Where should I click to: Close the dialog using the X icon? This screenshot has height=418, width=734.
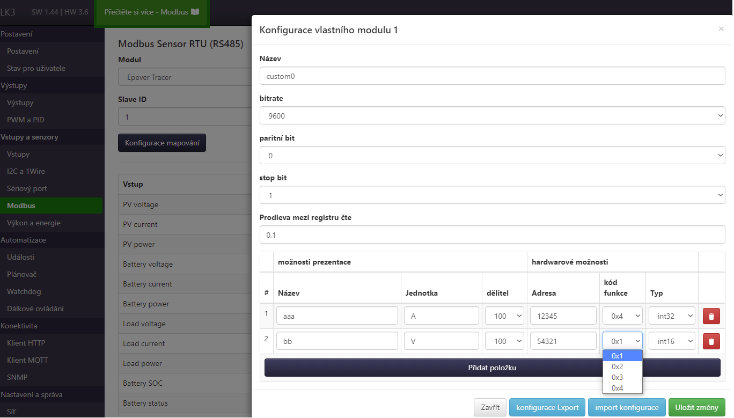[721, 29]
